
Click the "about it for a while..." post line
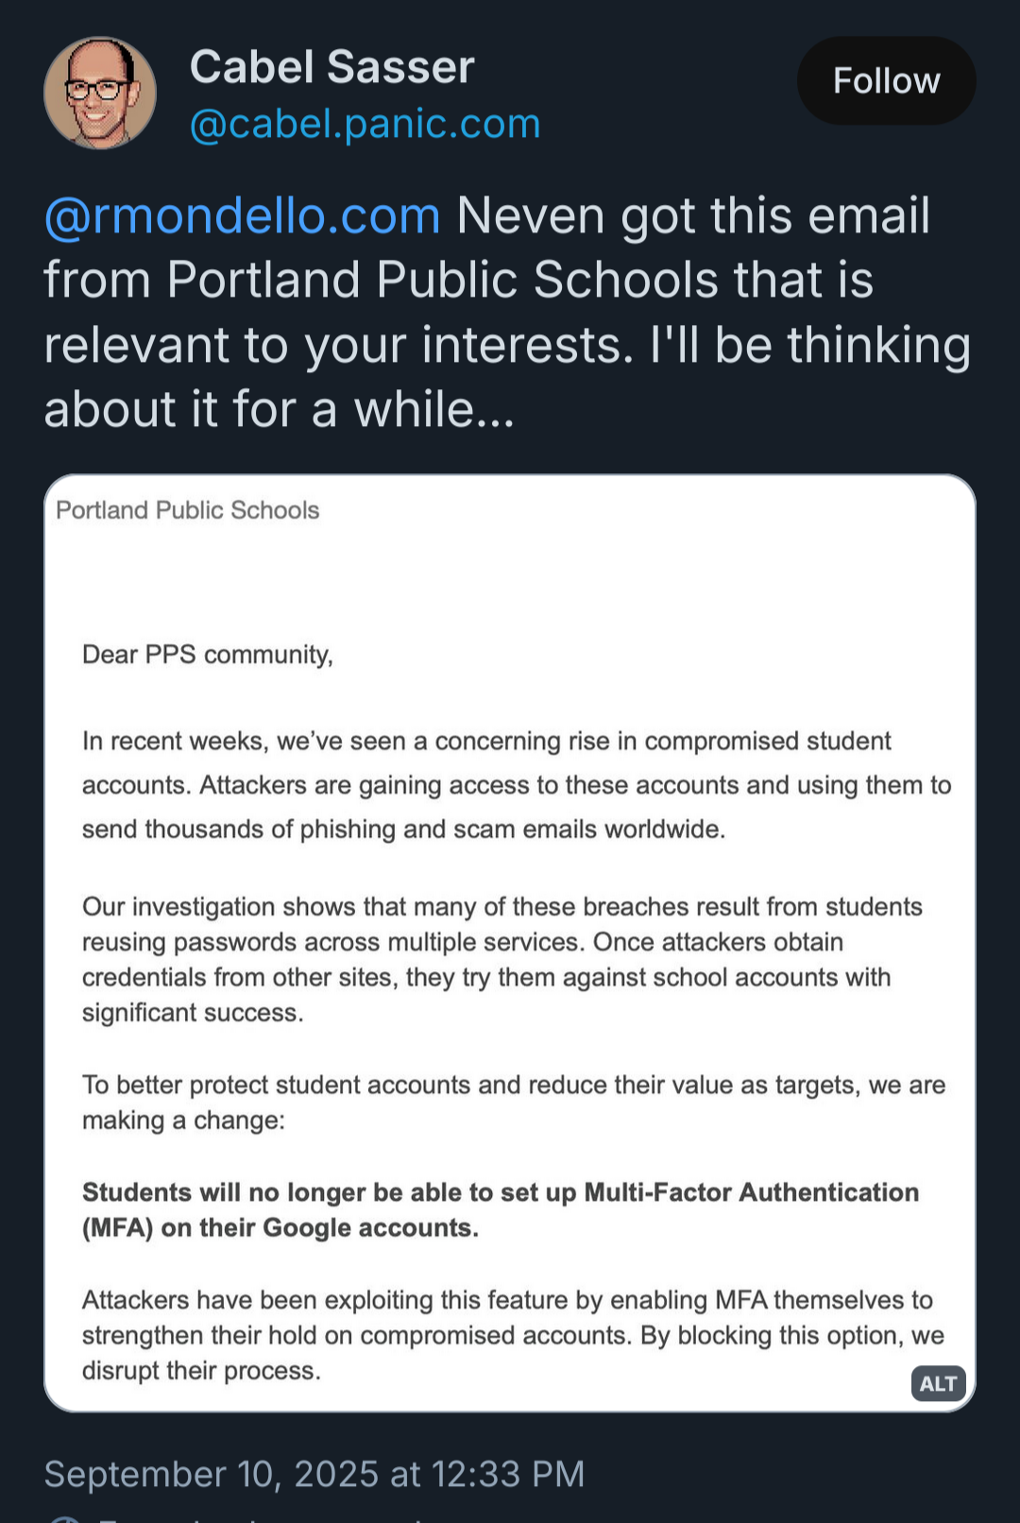point(280,410)
